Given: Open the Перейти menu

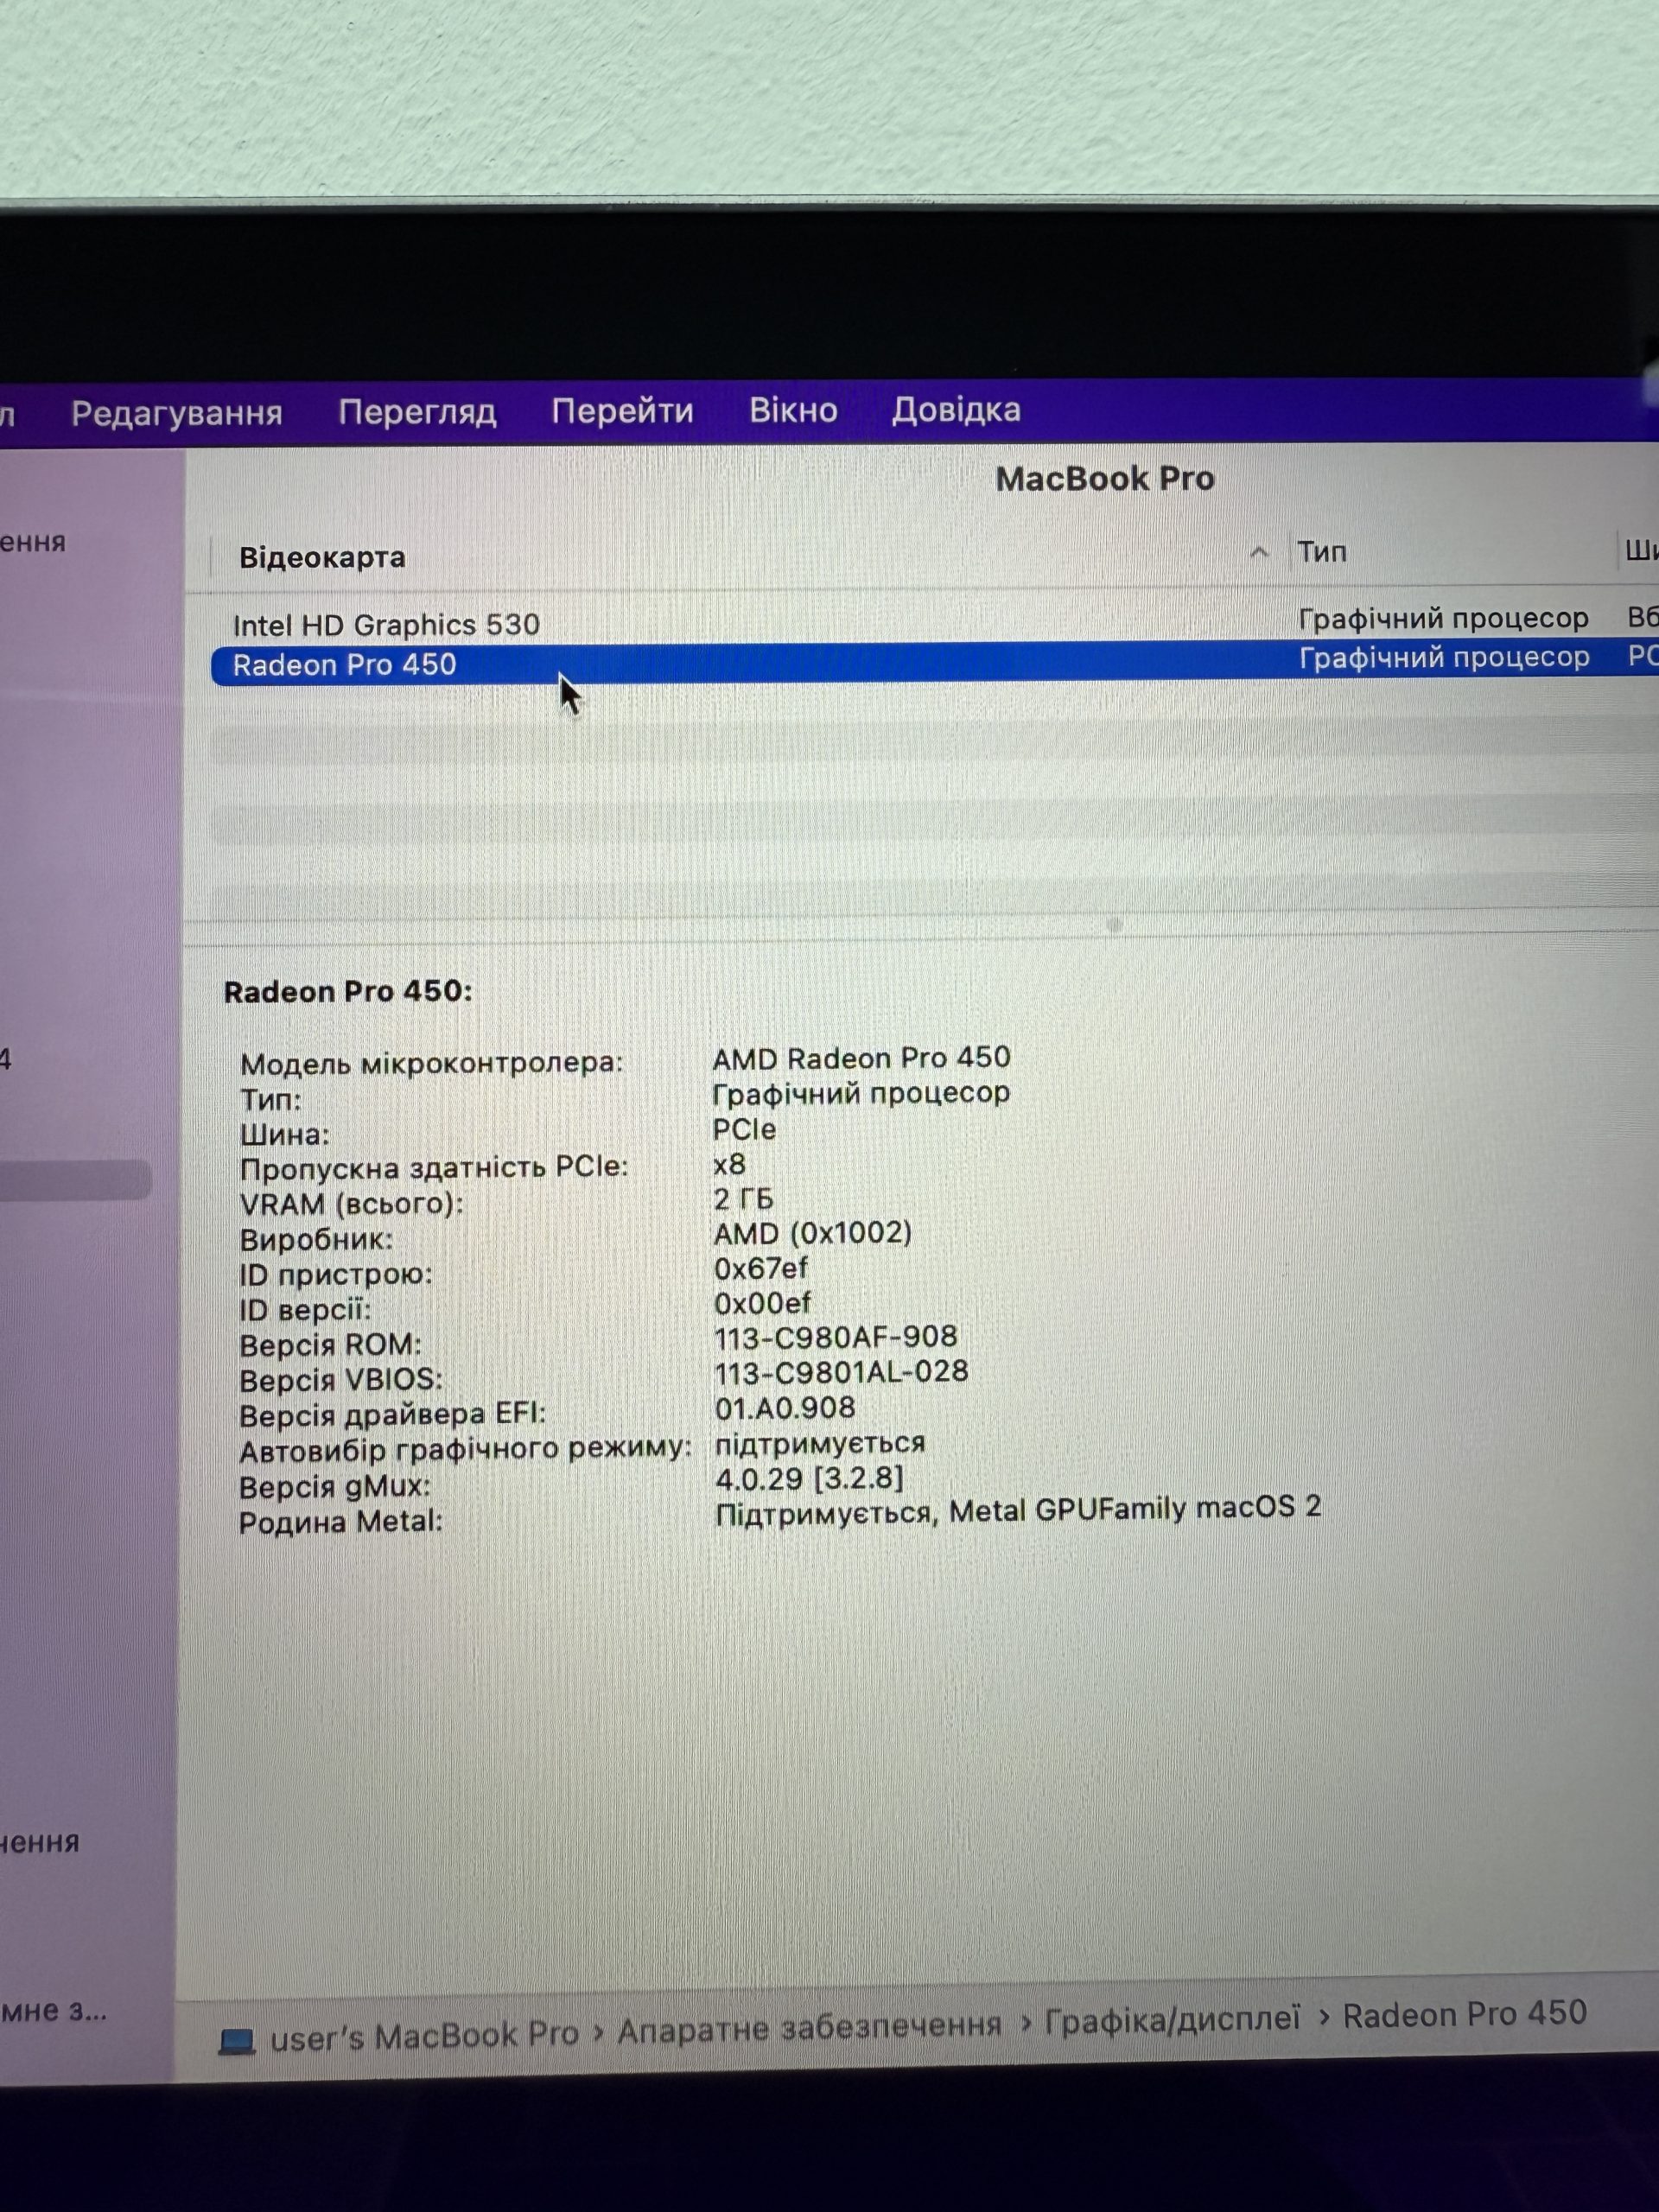Looking at the screenshot, I should (x=622, y=411).
